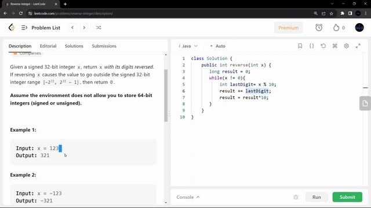
Task: Open the Companies tag
Action: [27, 53]
